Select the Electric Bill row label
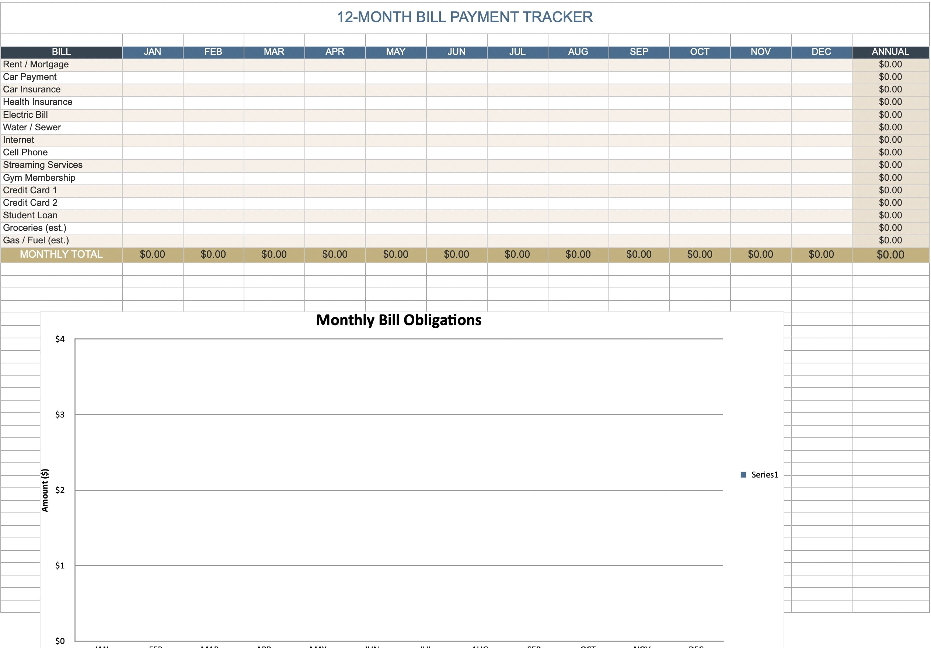 tap(25, 115)
